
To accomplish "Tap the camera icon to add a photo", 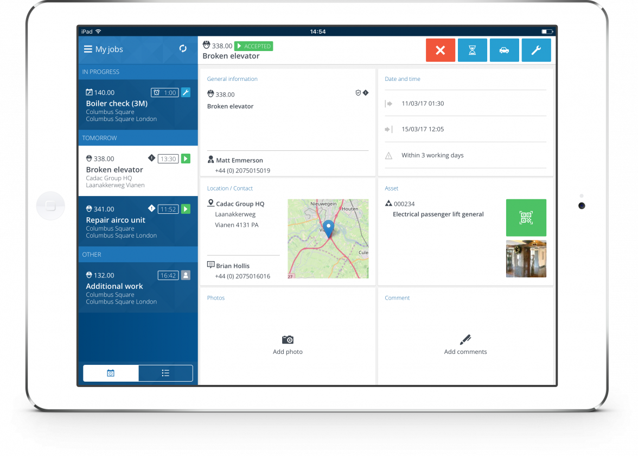I will coord(288,339).
